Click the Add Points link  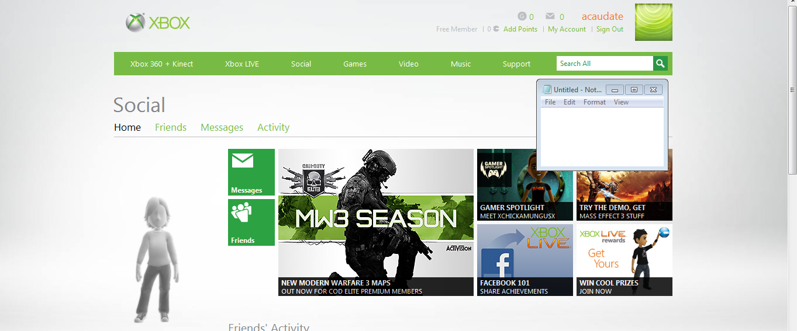pos(520,29)
